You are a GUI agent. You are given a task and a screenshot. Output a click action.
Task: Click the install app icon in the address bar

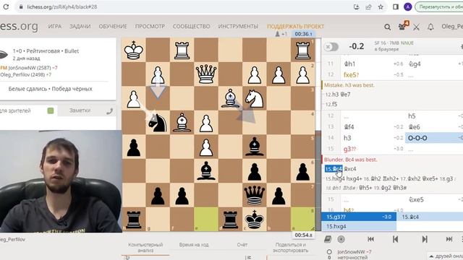pyautogui.click(x=357, y=6)
